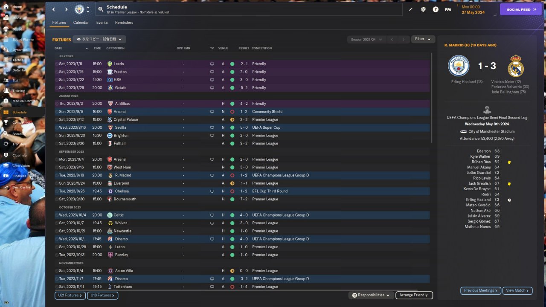Screen dimensions: 546x307
Task: Sort by the Opposition column header
Action: point(115,48)
